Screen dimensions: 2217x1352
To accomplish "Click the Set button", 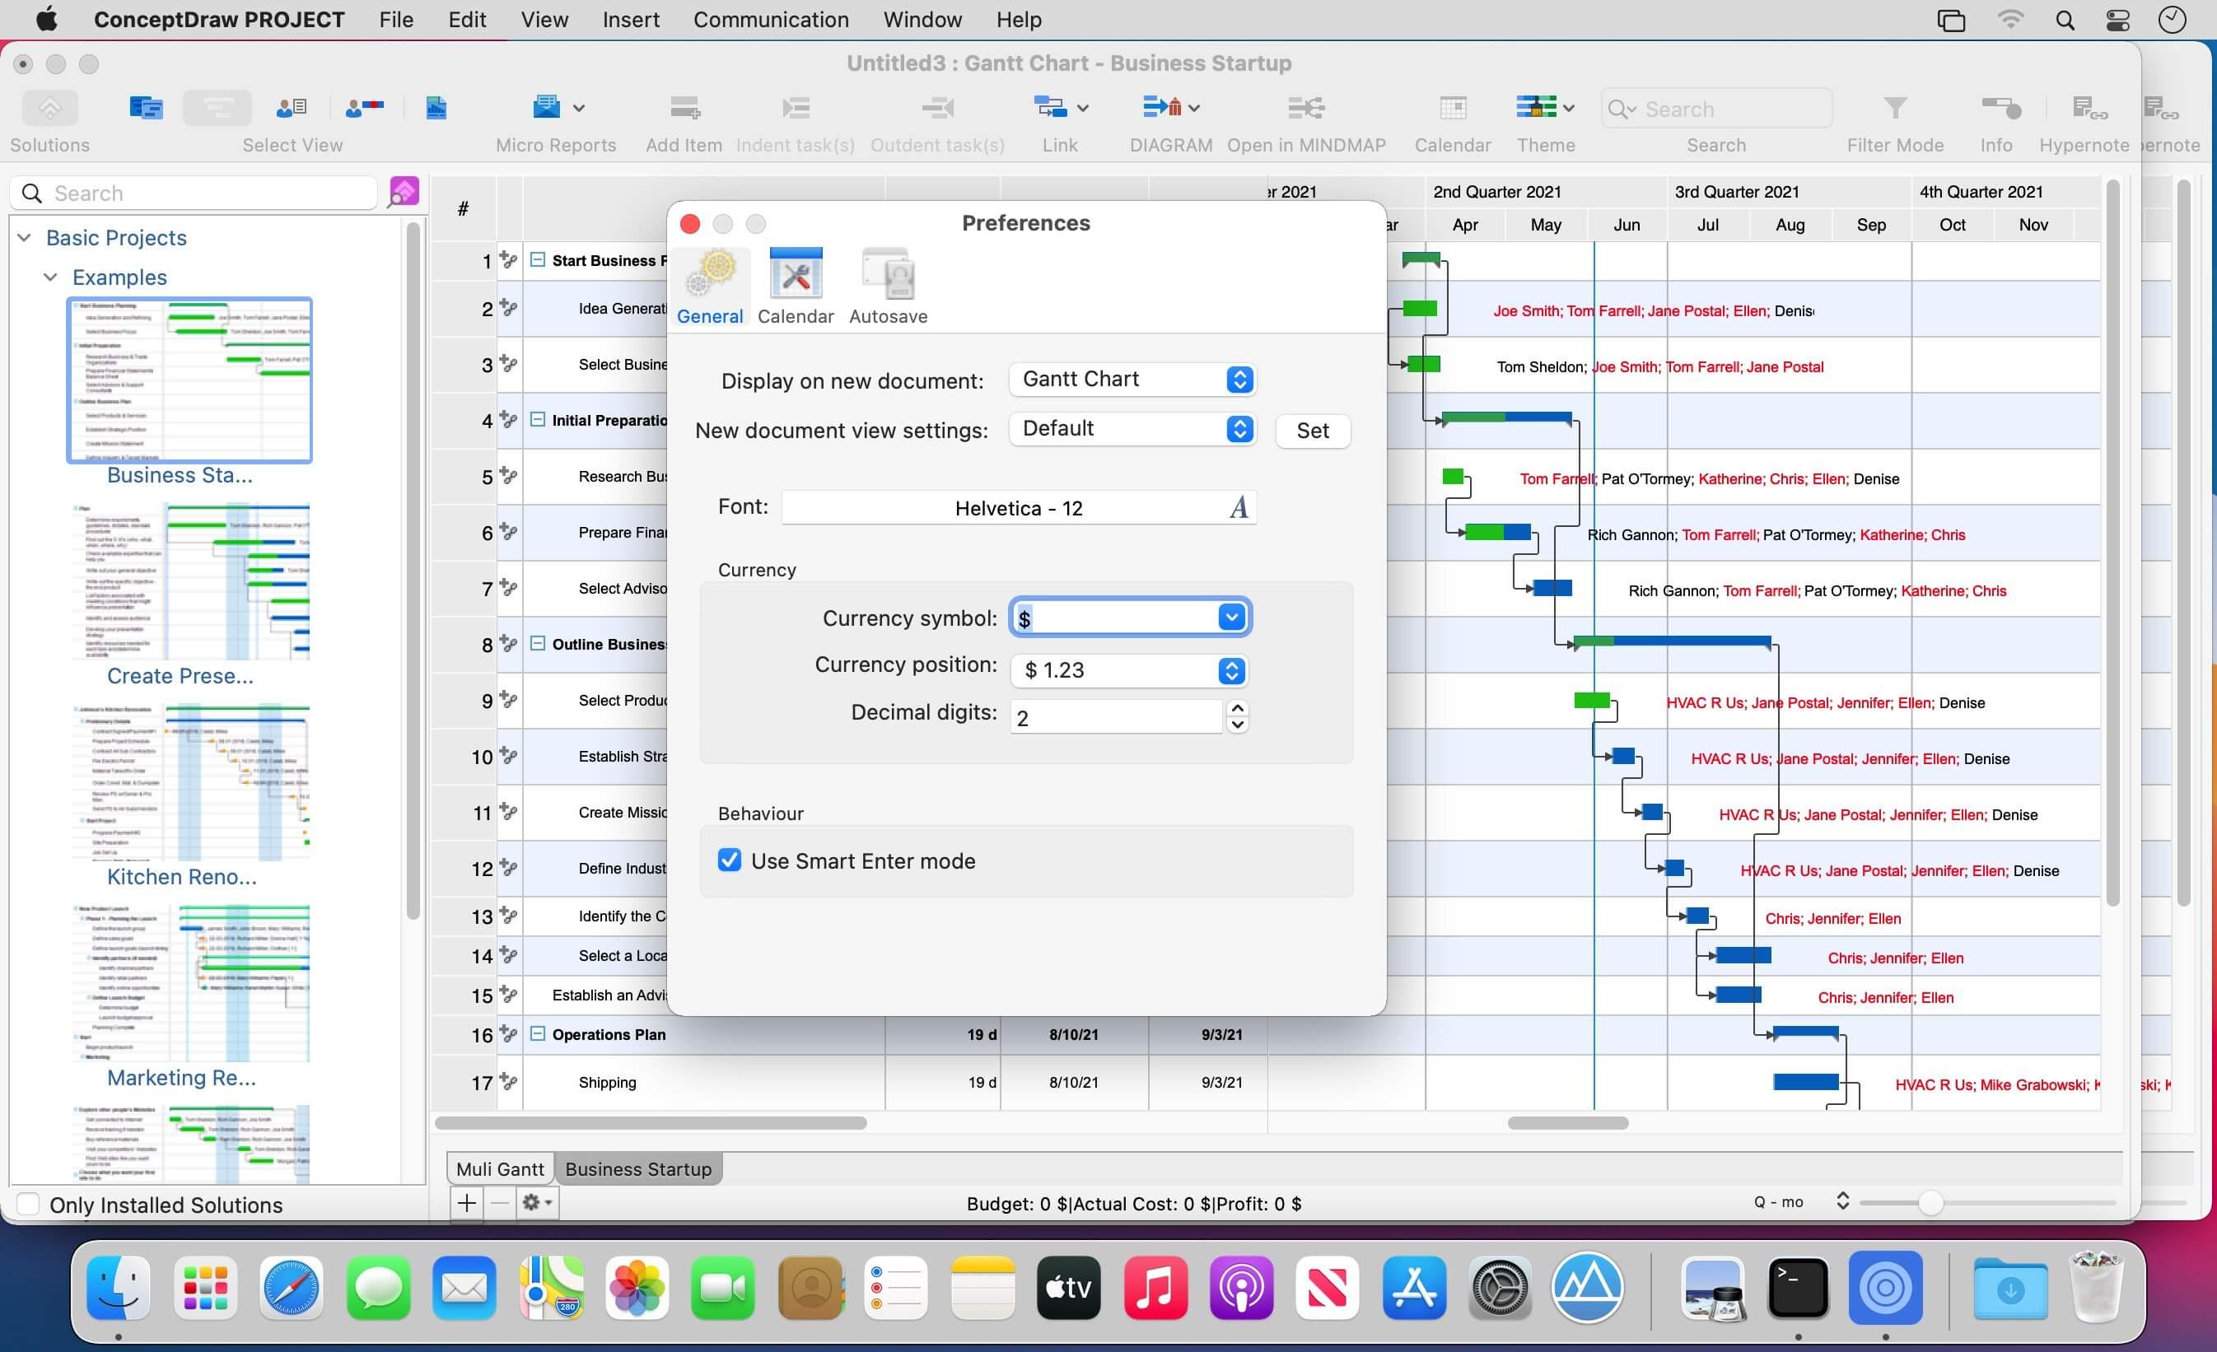I will (1312, 431).
